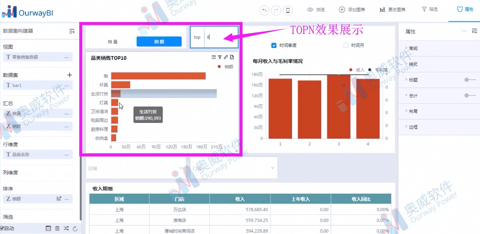This screenshot has height=234, width=480.
Task: Open options for 销额 sort field
Action: click(x=67, y=199)
